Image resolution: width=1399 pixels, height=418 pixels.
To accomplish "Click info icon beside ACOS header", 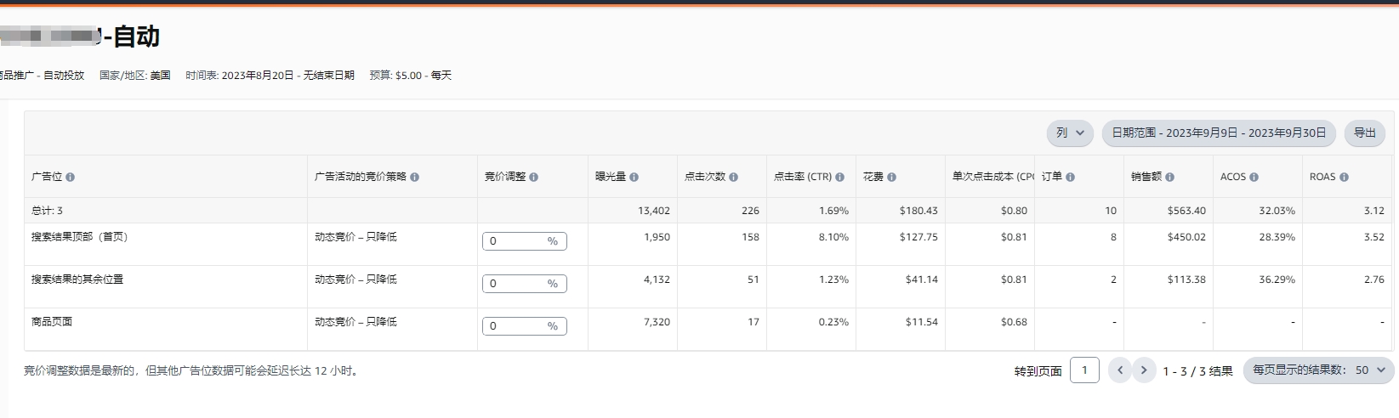I will [x=1254, y=178].
